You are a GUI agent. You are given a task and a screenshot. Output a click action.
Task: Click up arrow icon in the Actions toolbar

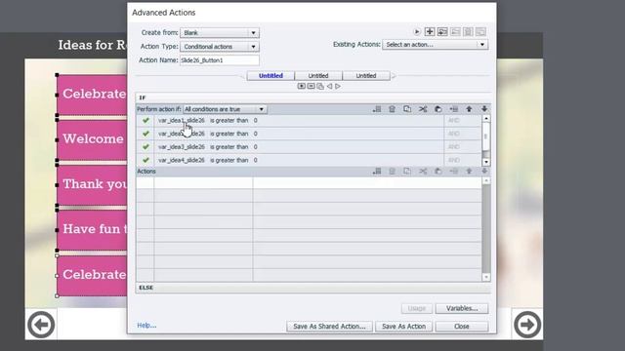tap(469, 172)
